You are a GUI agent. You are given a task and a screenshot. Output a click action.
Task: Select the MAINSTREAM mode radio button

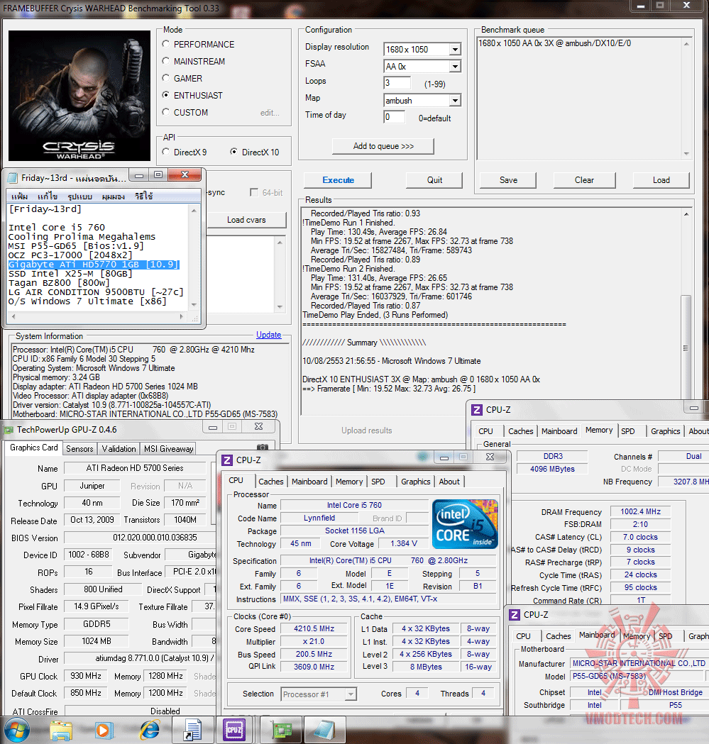click(166, 61)
